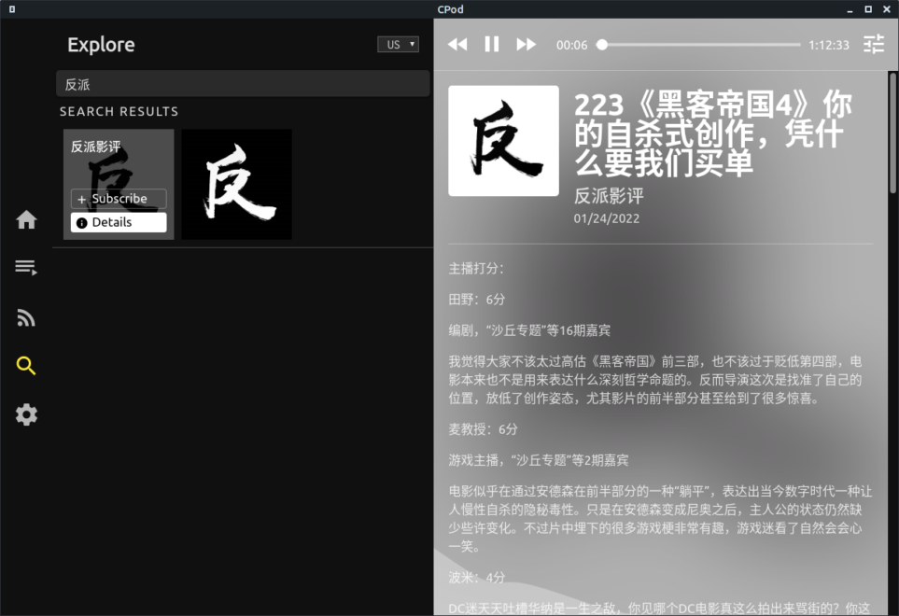
Task: Click the SEARCH RESULTS label
Action: [x=119, y=112]
